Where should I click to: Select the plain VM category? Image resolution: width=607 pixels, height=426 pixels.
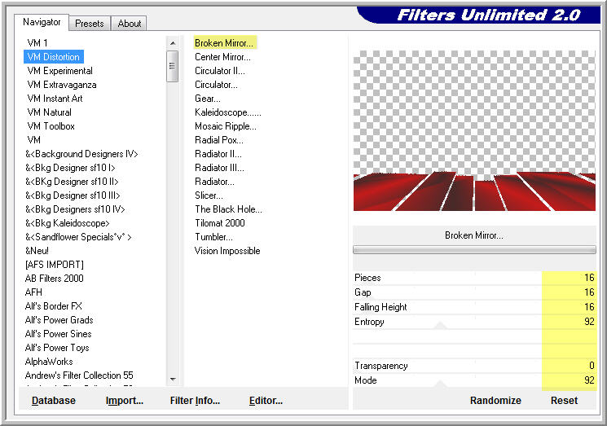coord(34,140)
